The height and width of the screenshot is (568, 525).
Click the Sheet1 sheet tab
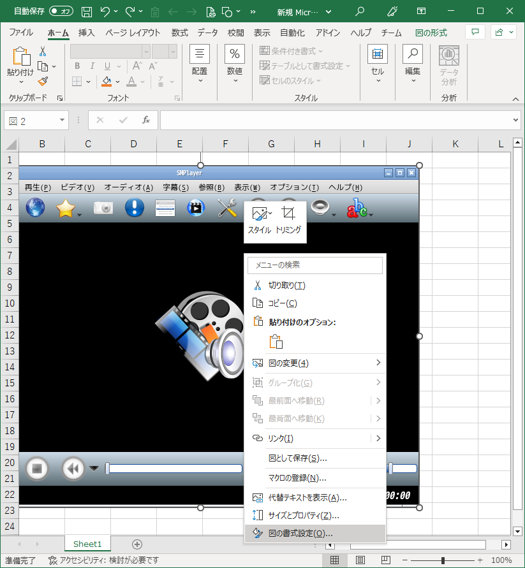[x=87, y=544]
